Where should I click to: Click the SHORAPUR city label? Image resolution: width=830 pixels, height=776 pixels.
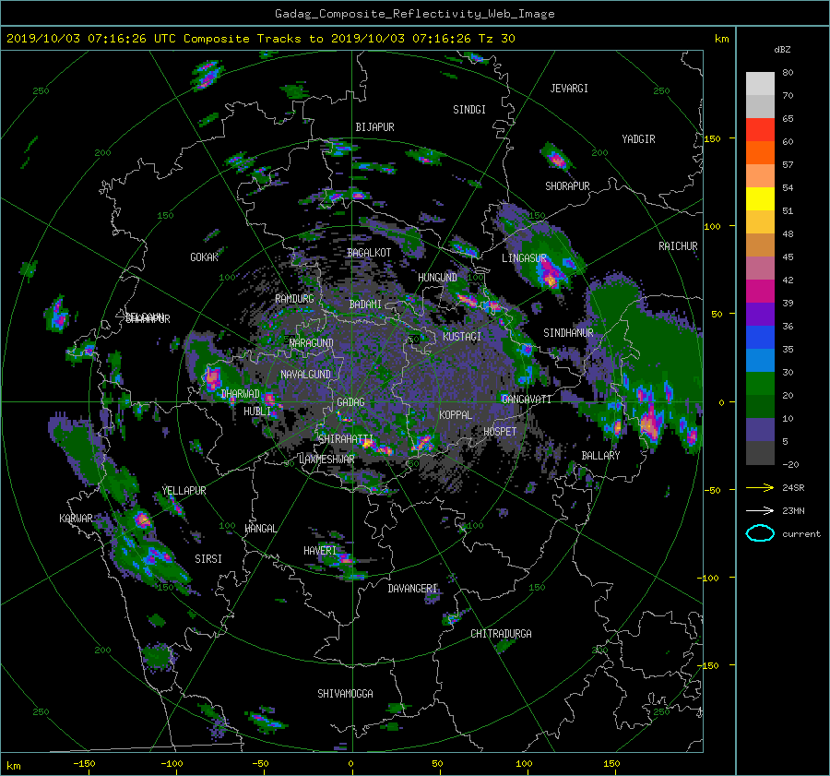click(567, 186)
